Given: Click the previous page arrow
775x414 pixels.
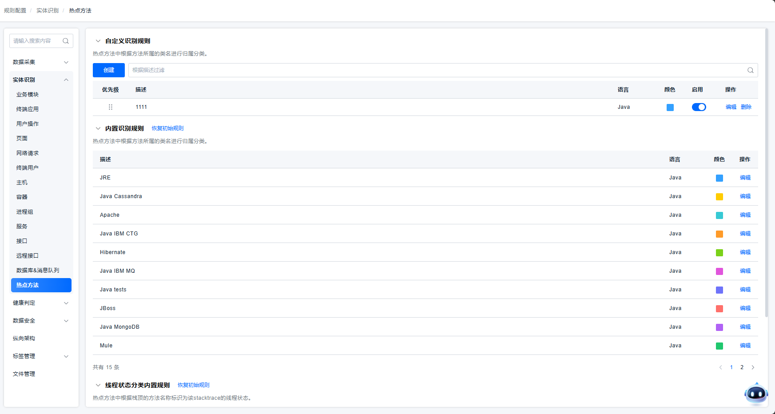Looking at the screenshot, I should click(x=720, y=367).
